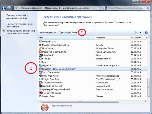Click the RaidCall program icon
Screen dimensions: 152x114
(40, 59)
